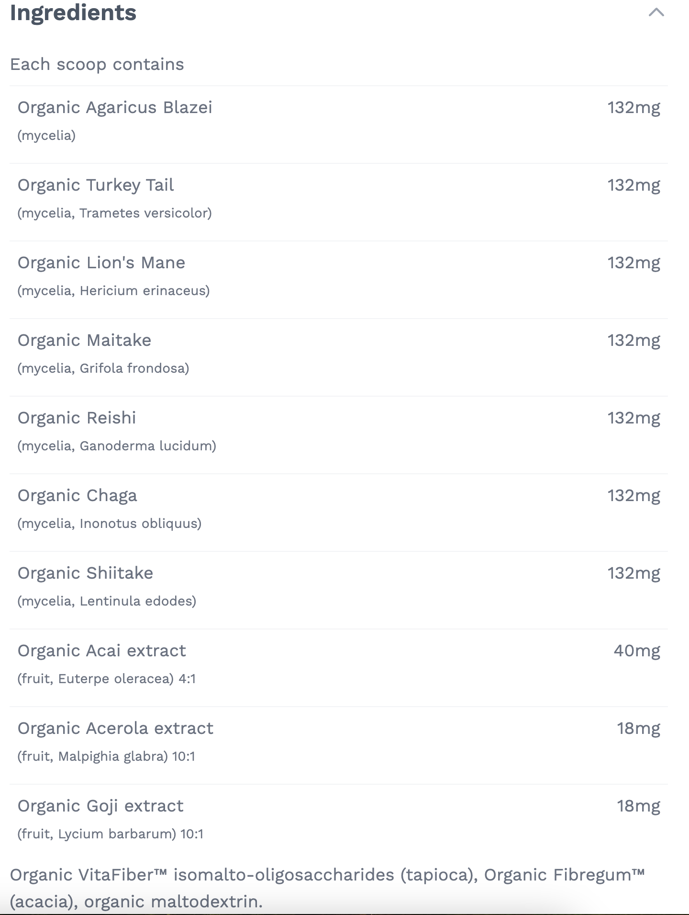Click the 40mg Acai amount
689x915 pixels.
pyautogui.click(x=636, y=651)
